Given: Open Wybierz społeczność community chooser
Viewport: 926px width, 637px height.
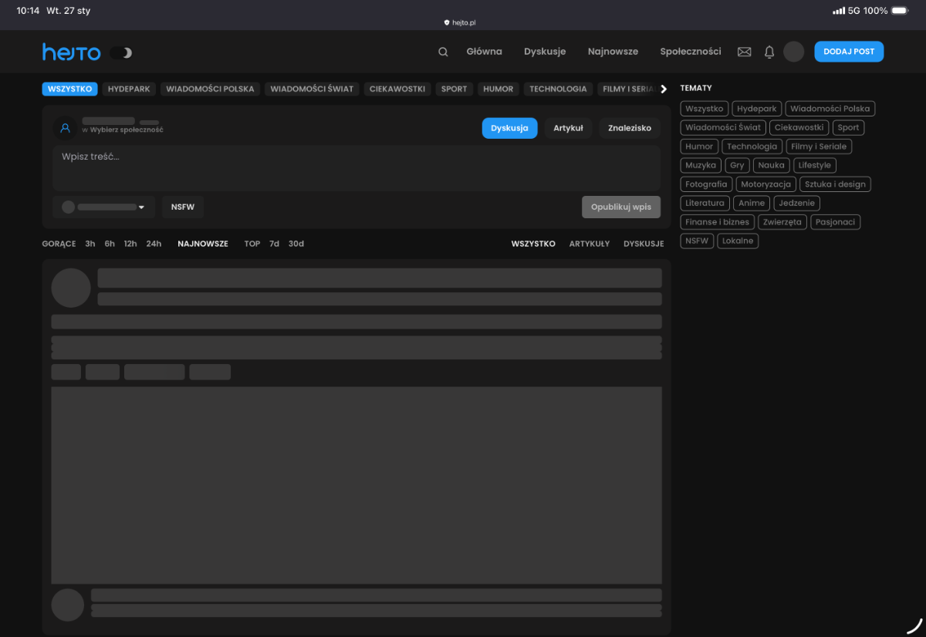Looking at the screenshot, I should (x=126, y=130).
